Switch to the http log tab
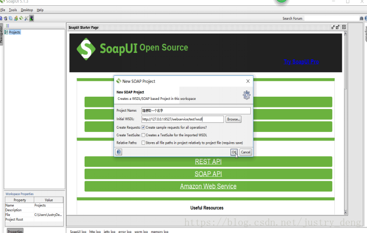 click(x=95, y=231)
